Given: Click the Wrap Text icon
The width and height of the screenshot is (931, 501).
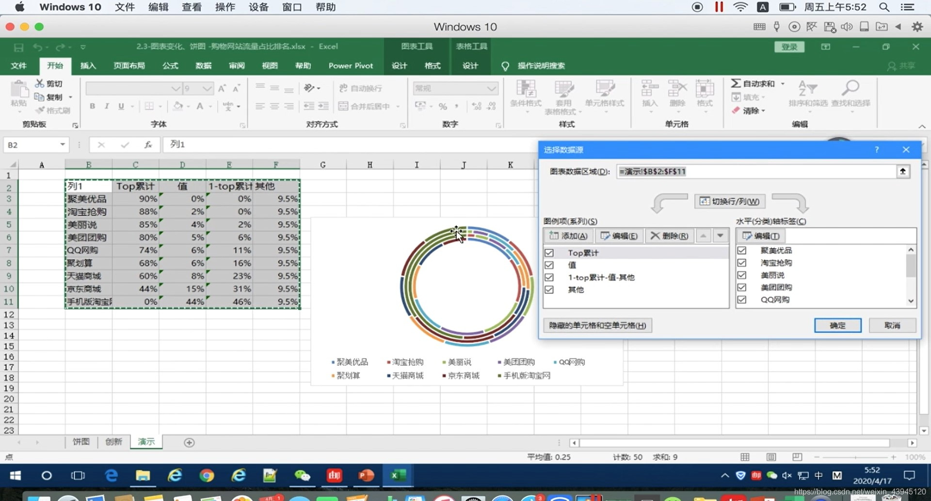Looking at the screenshot, I should (x=343, y=88).
